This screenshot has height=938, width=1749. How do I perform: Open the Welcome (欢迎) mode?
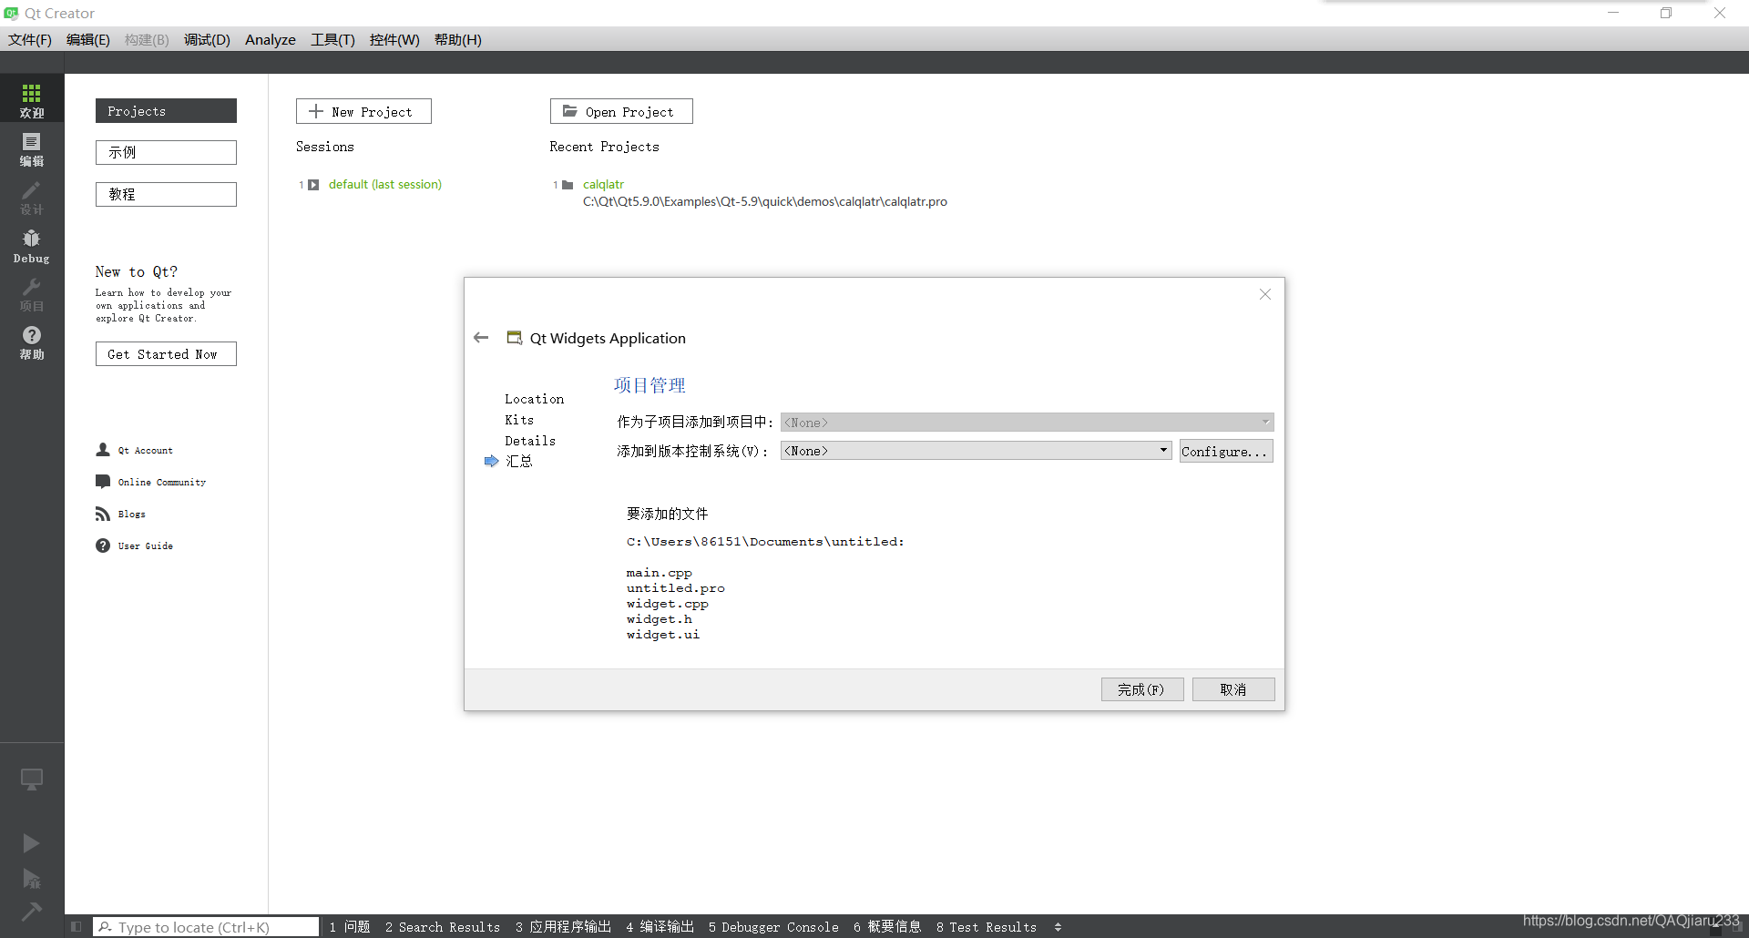point(32,100)
